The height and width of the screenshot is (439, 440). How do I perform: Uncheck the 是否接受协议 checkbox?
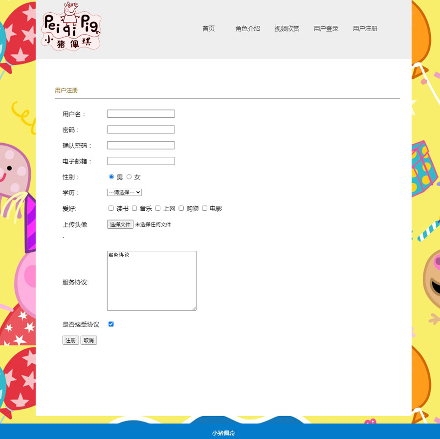point(111,324)
